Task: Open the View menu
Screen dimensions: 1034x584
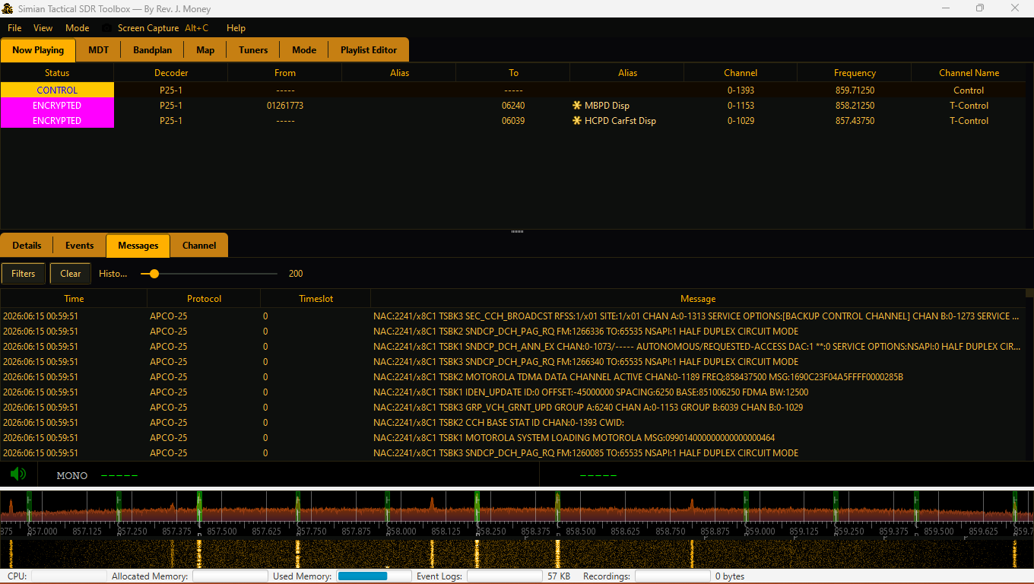Action: [43, 28]
